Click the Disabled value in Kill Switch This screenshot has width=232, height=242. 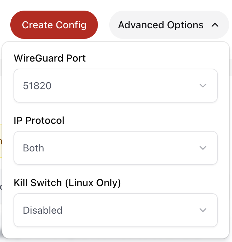(x=43, y=210)
